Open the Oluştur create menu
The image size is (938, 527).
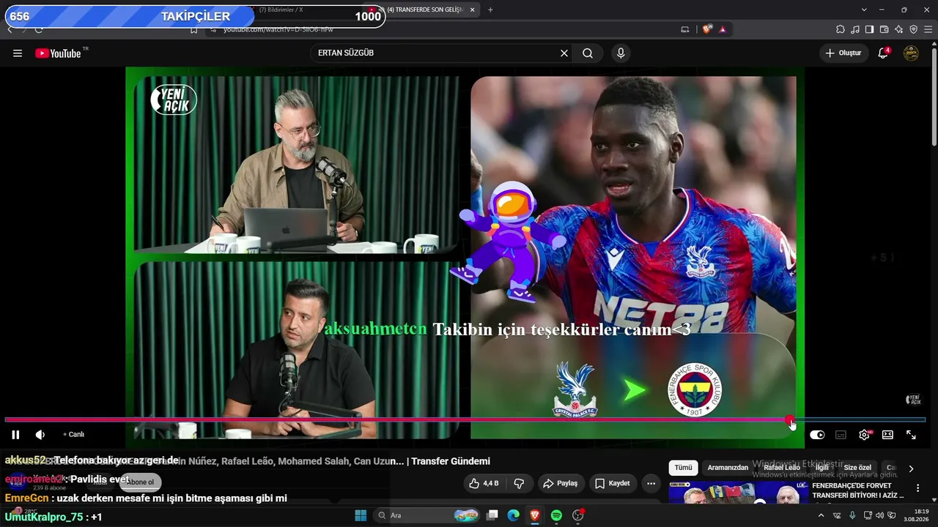(843, 53)
